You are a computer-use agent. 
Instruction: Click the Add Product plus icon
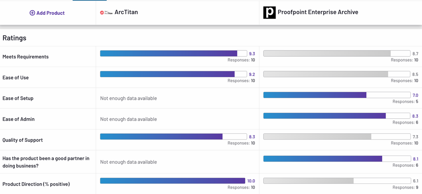coord(32,13)
